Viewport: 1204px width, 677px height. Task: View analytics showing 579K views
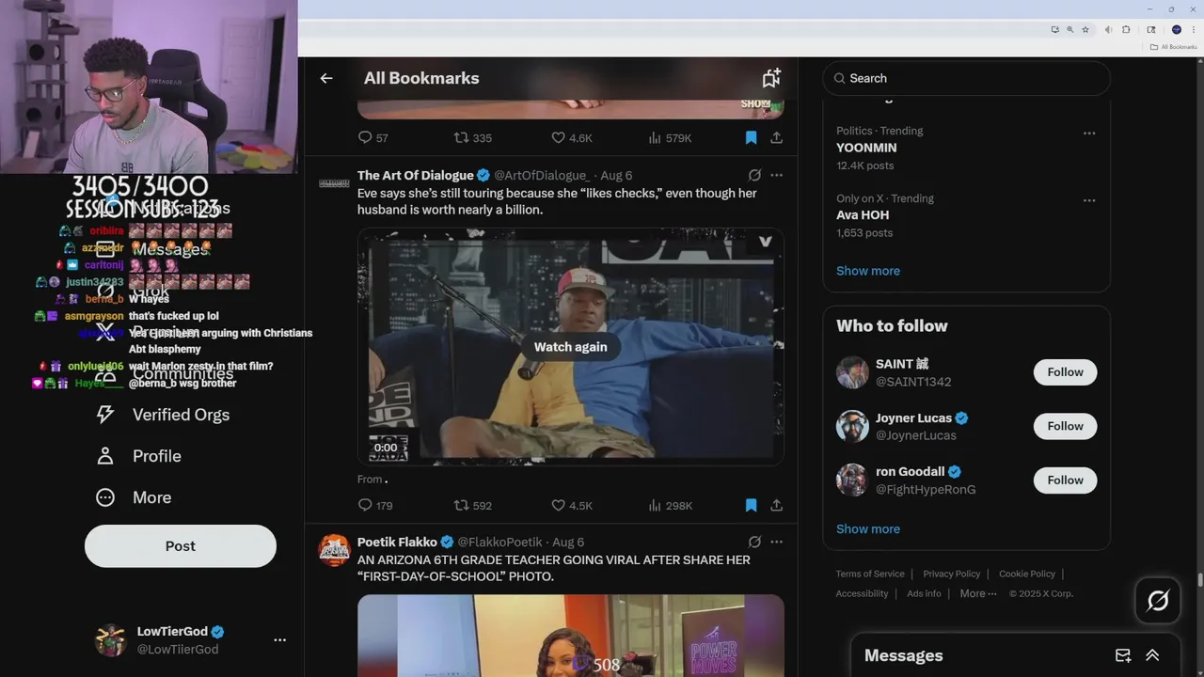point(671,137)
